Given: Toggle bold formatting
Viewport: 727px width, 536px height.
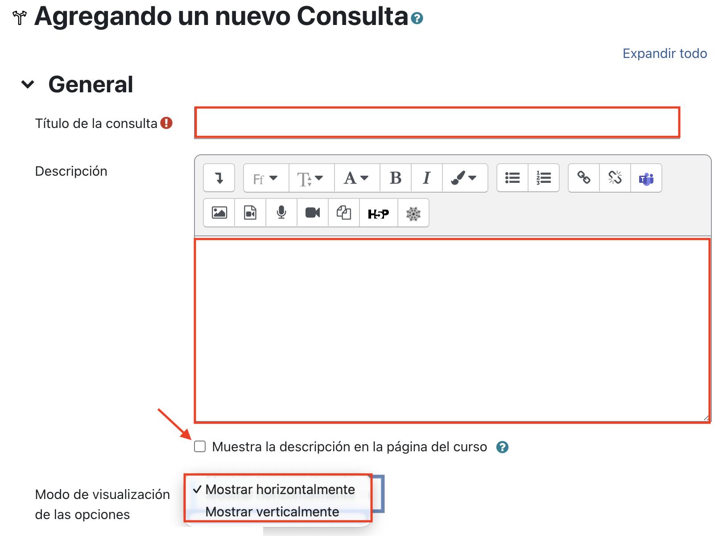Looking at the screenshot, I should pyautogui.click(x=396, y=178).
